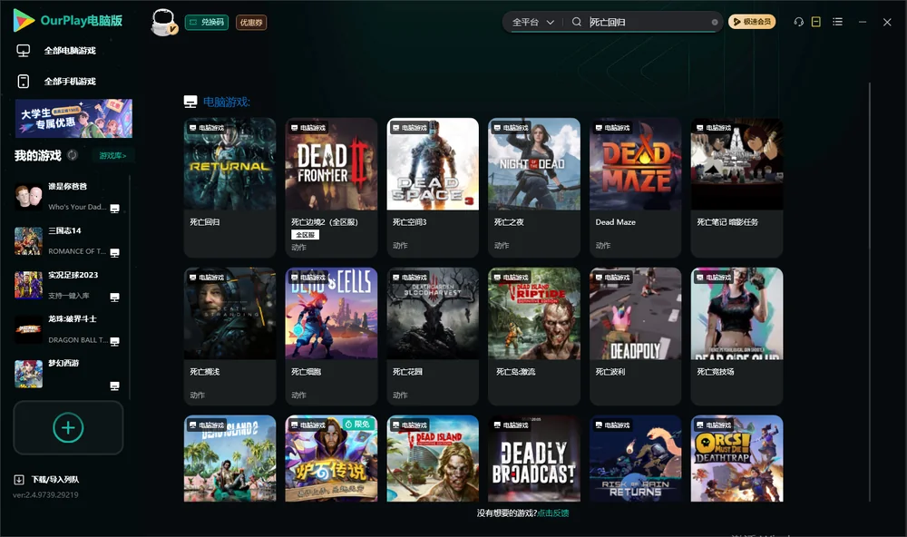The height and width of the screenshot is (537, 907).
Task: Click the PC icon on 龙珠:破界斗士 row
Action: tap(114, 341)
